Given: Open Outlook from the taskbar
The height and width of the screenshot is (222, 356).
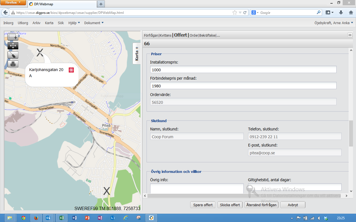Looking at the screenshot, I should coord(48,218).
